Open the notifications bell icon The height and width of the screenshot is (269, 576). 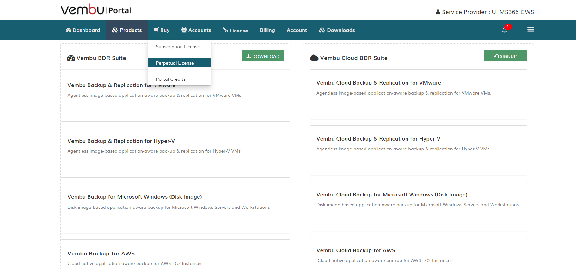504,30
